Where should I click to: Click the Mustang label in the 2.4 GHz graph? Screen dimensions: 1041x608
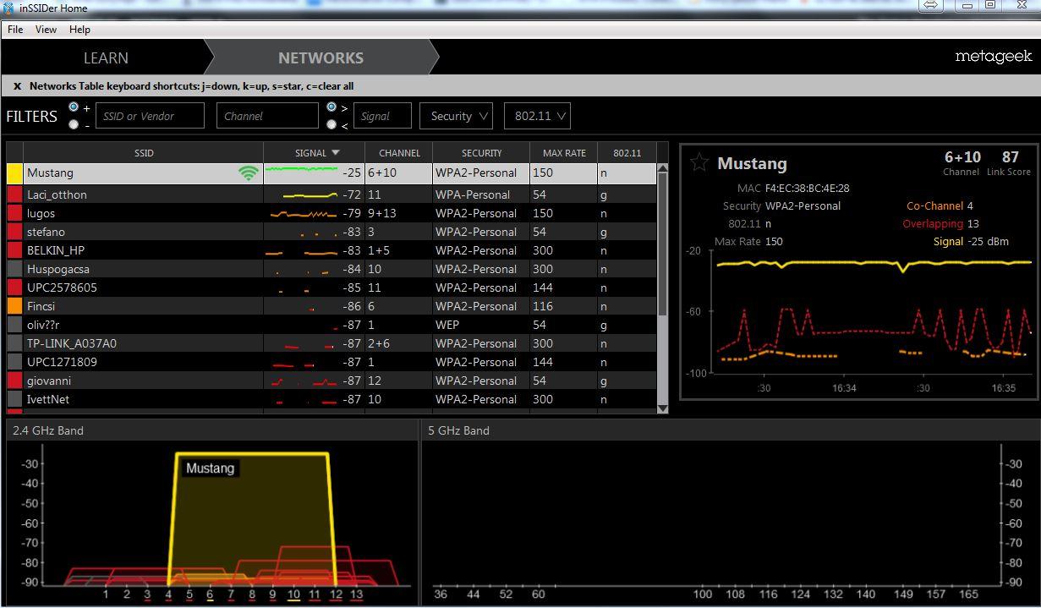(x=210, y=468)
